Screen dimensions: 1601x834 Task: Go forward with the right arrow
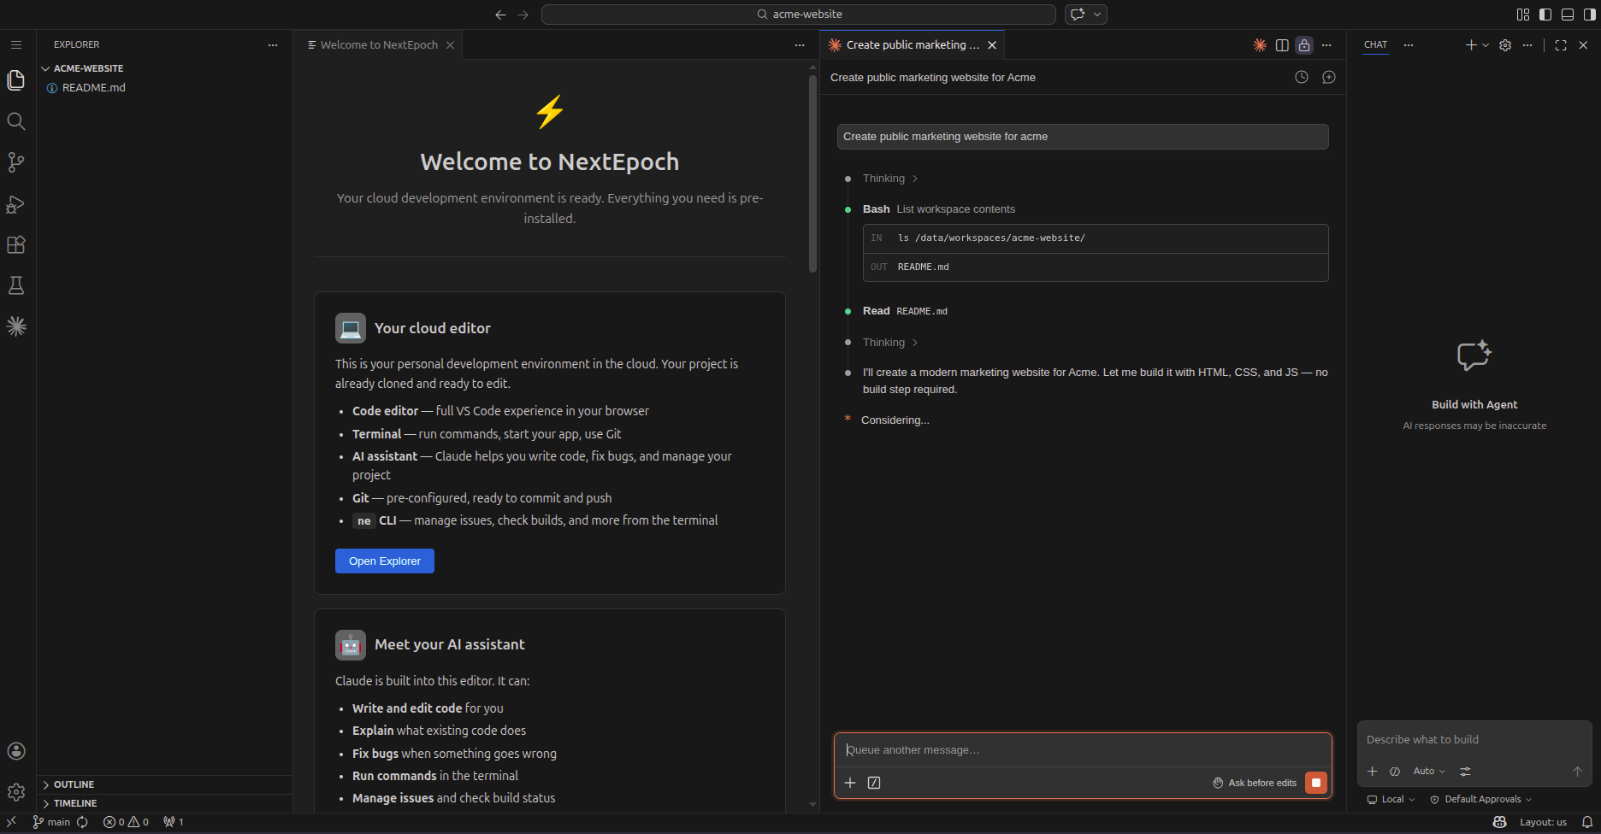point(523,15)
